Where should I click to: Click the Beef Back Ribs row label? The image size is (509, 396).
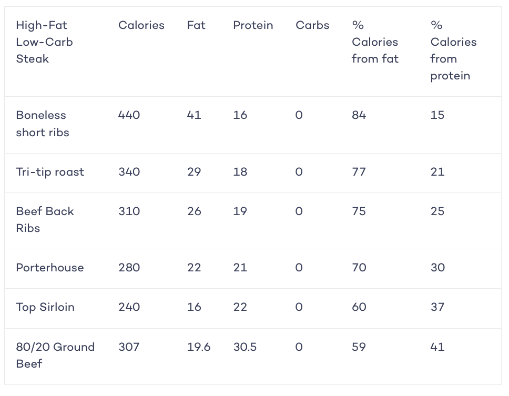pyautogui.click(x=45, y=219)
